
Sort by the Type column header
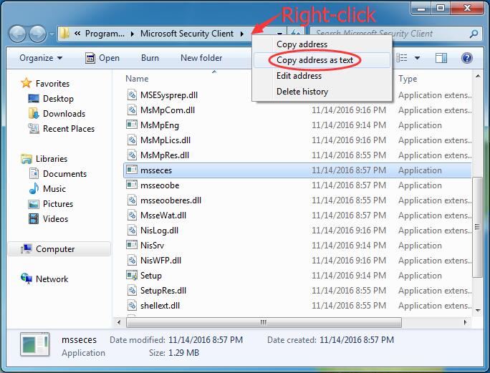408,79
